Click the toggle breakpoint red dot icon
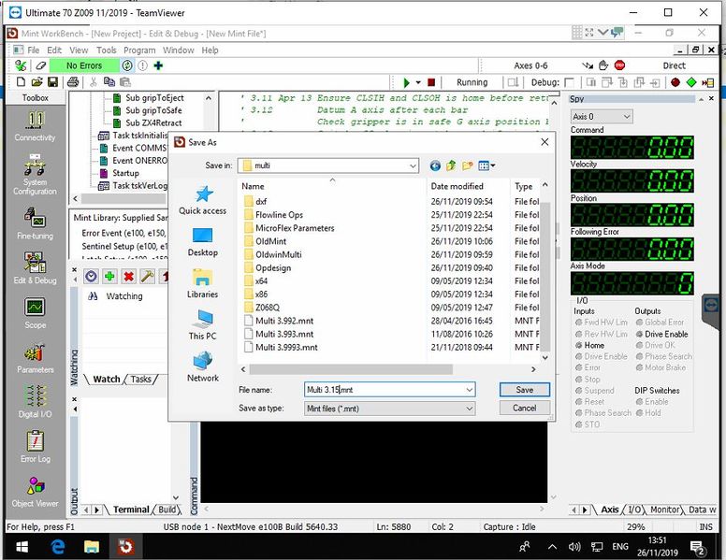Image resolution: width=726 pixels, height=560 pixels. coord(675,82)
